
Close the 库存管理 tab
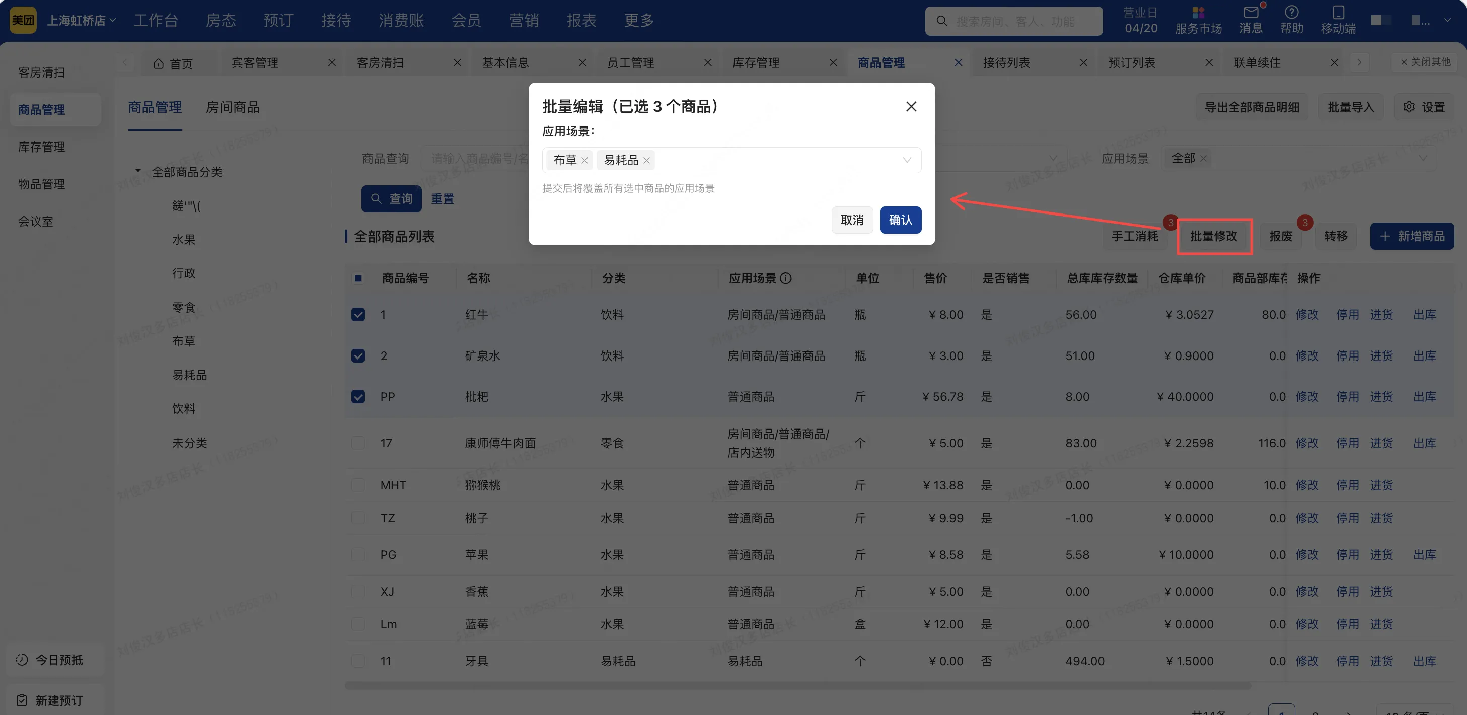[x=833, y=62]
